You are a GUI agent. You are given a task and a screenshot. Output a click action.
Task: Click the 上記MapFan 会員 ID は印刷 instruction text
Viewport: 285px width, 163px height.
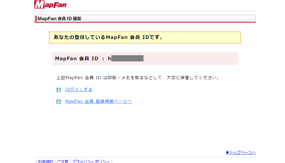point(138,78)
